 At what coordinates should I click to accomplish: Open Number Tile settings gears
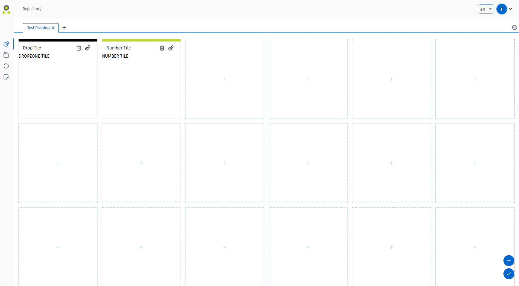[x=171, y=48]
